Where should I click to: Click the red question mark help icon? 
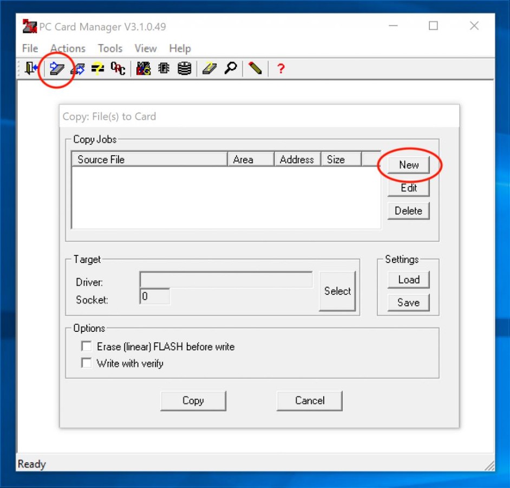[x=280, y=68]
